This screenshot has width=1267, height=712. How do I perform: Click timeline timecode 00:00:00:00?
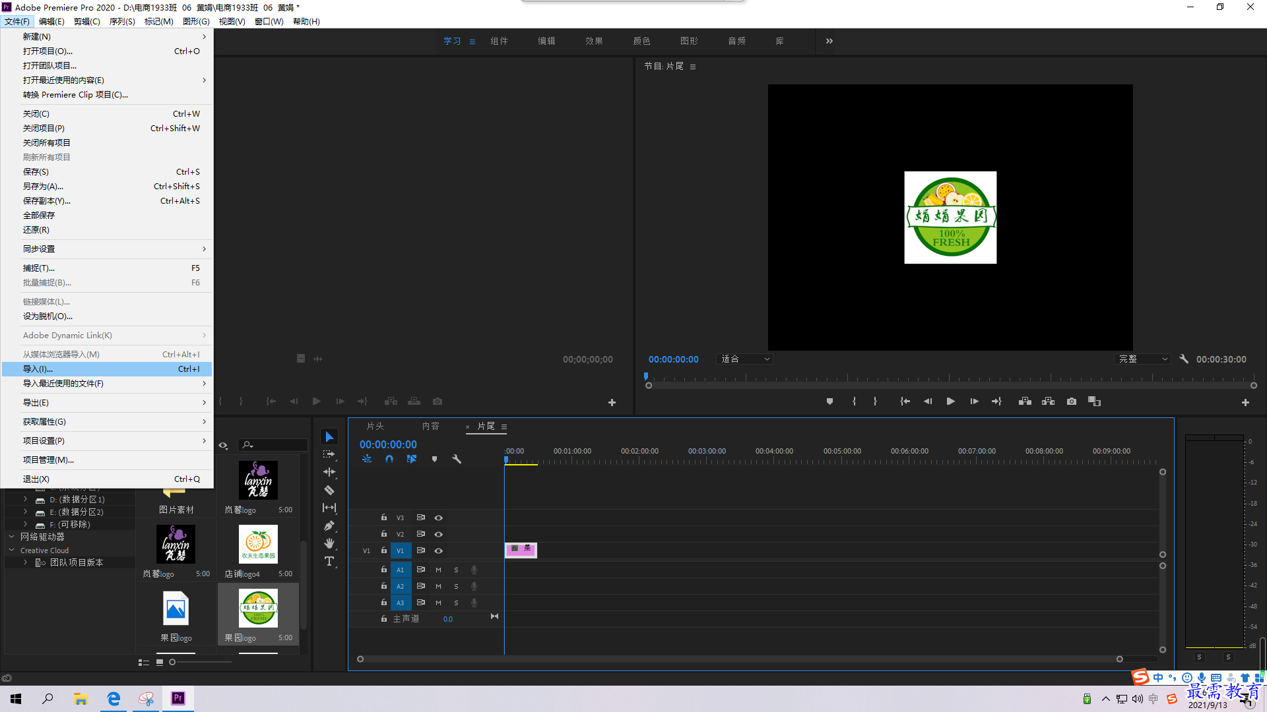[x=388, y=445]
